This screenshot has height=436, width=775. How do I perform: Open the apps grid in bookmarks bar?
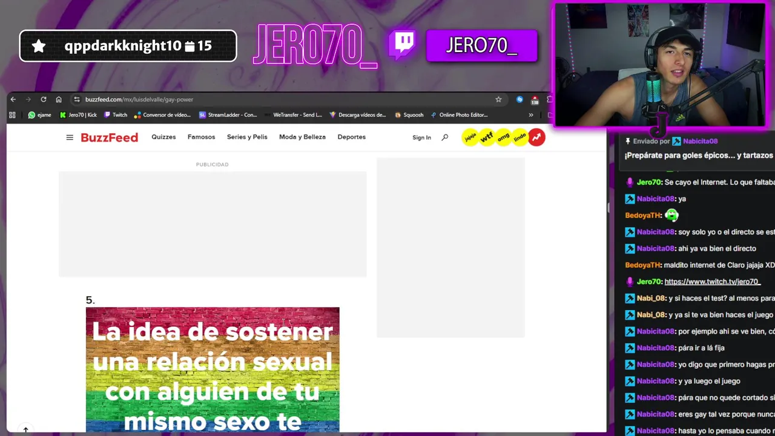click(12, 114)
